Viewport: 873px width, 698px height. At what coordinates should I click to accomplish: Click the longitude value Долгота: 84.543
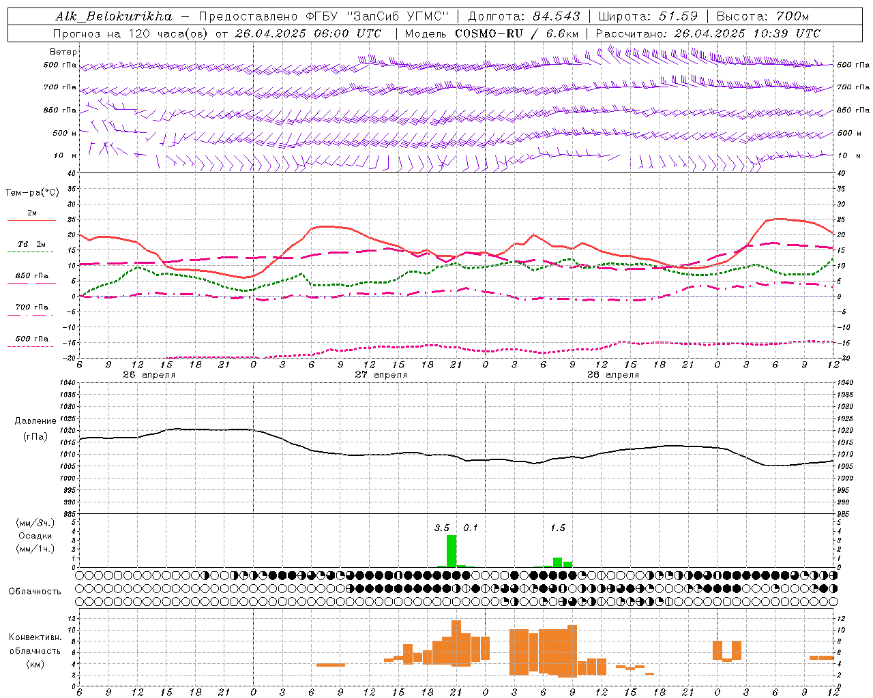point(524,16)
